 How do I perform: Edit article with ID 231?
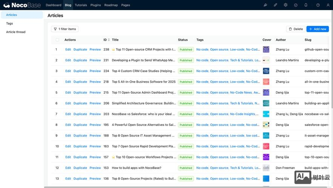pyautogui.click(x=68, y=60)
